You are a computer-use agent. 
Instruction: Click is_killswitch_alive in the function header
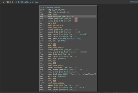click(26, 2)
